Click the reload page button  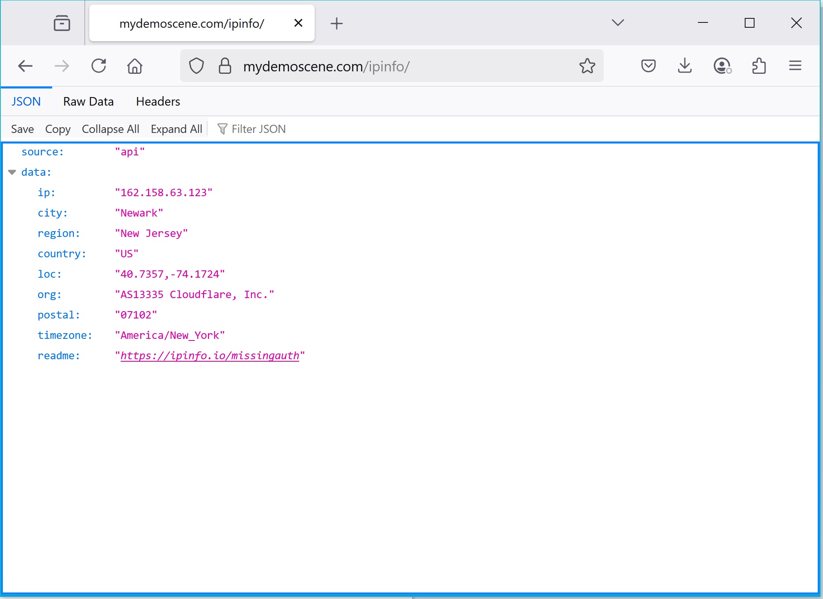point(99,66)
